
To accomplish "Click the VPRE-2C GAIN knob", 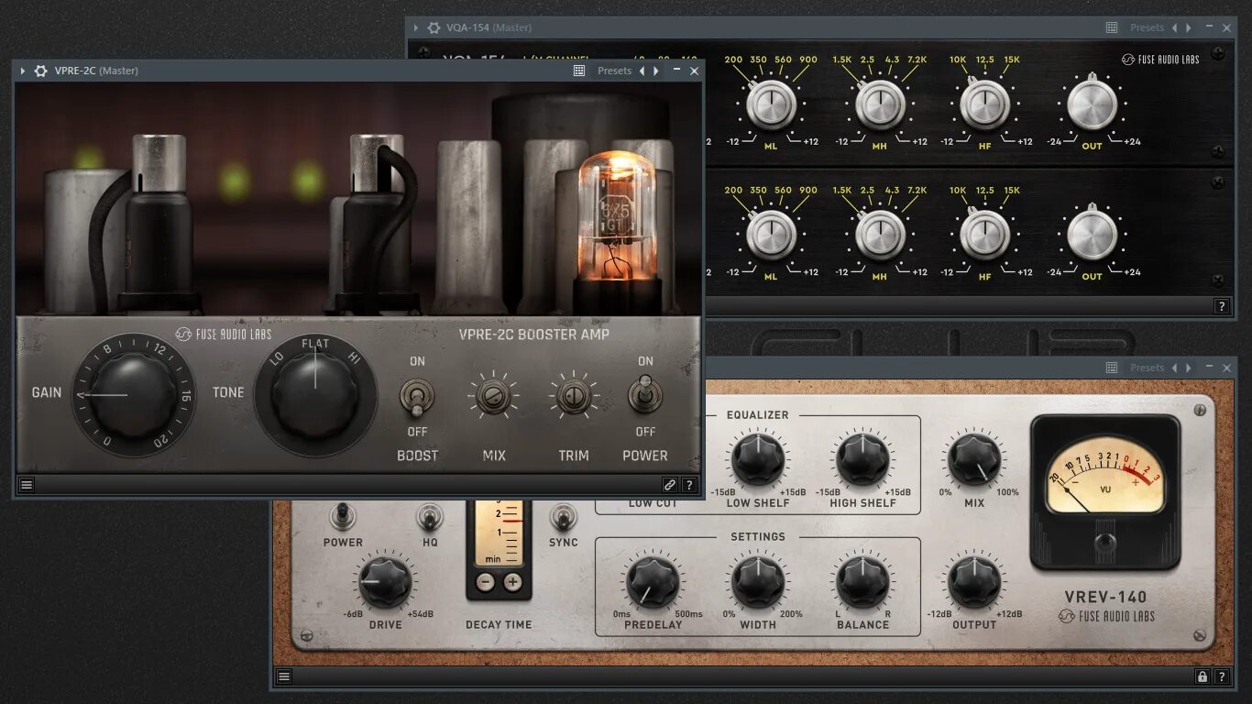I will (134, 395).
